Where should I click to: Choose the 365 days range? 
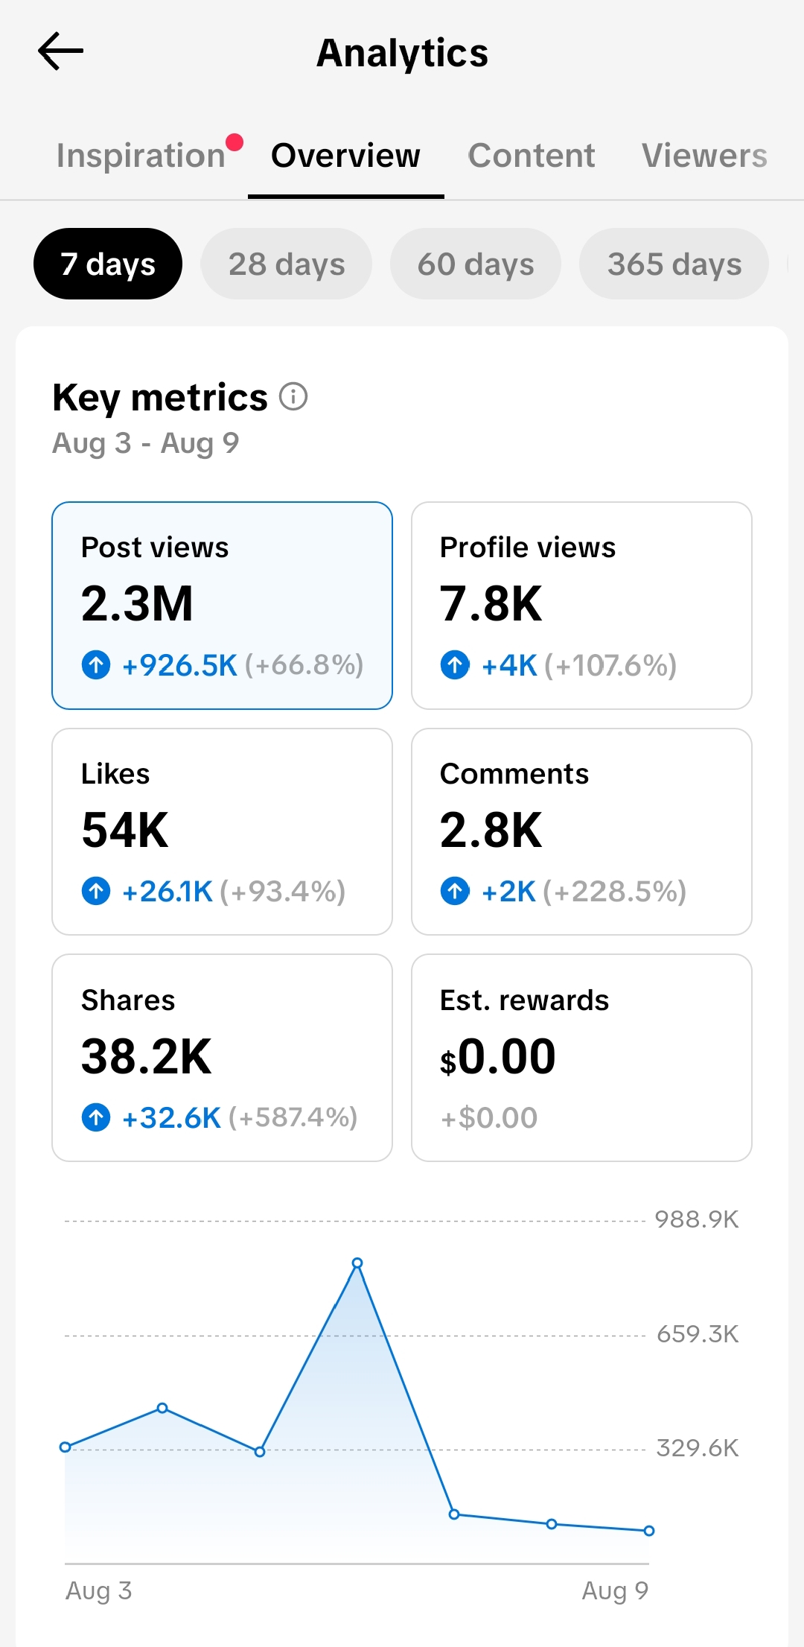tap(674, 264)
